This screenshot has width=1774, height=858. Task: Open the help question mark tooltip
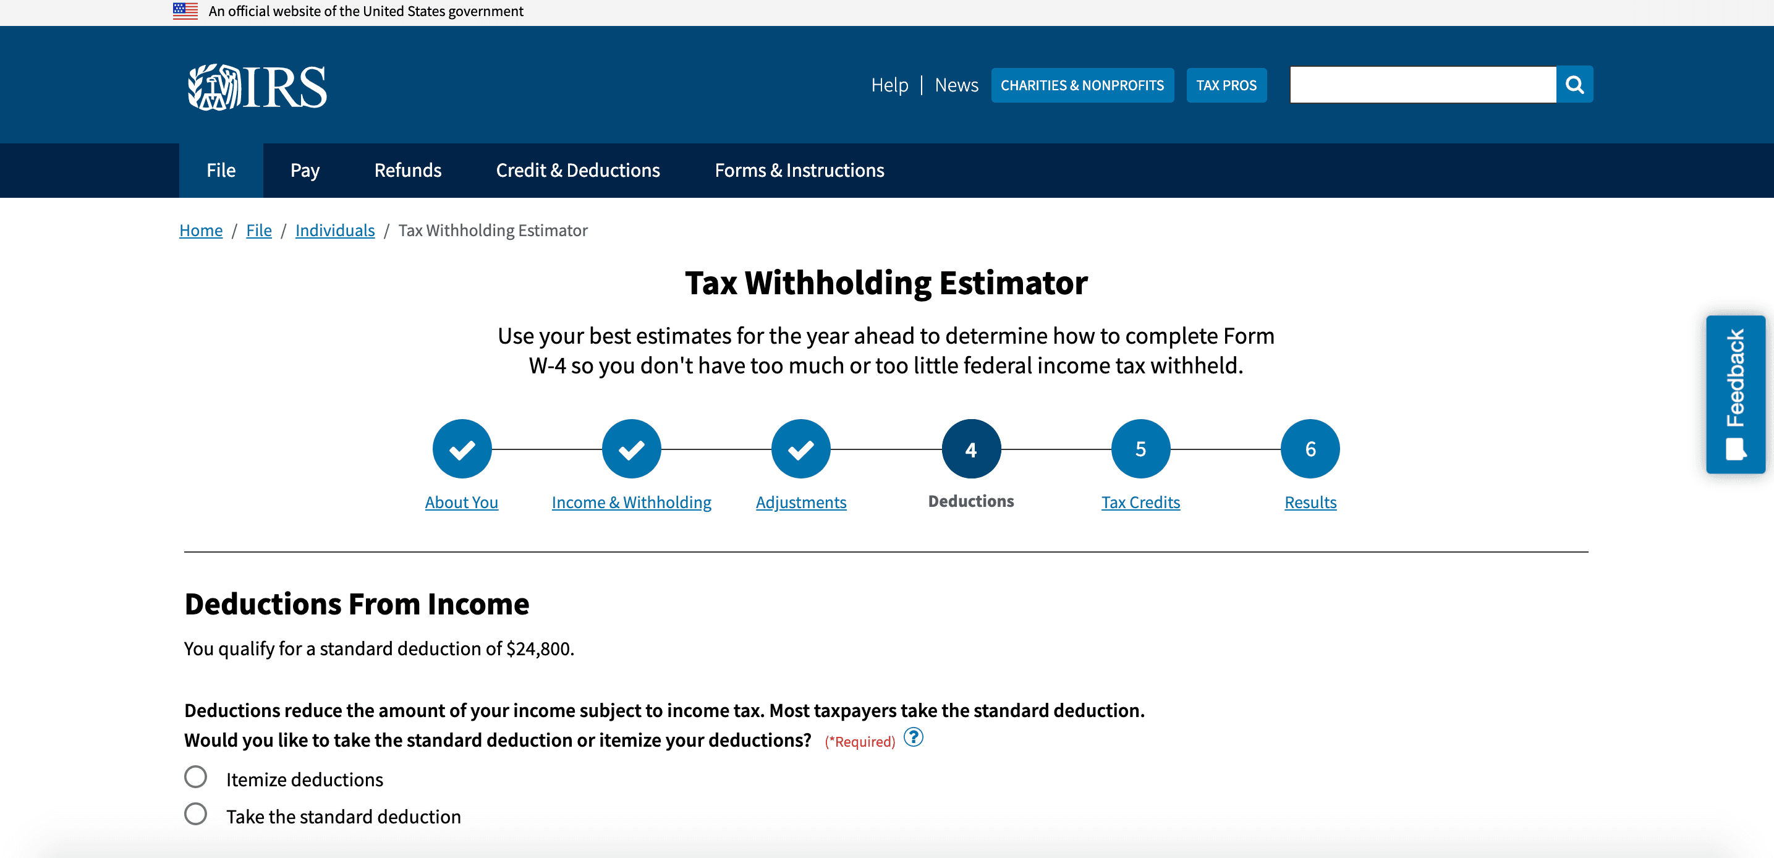pos(912,737)
